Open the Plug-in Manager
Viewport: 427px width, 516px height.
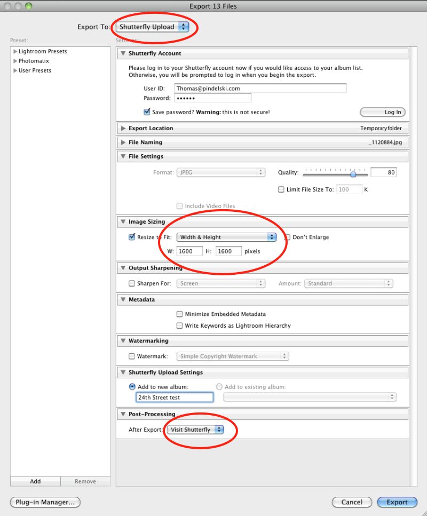pos(45,502)
